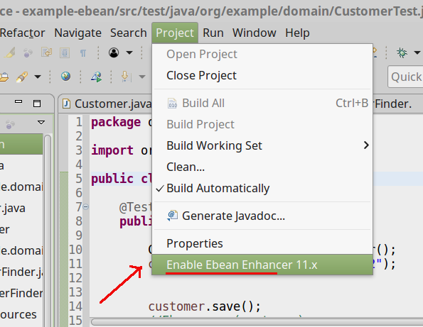Click the pencil tool toolbar icon
423x327 pixels.
(x=22, y=77)
